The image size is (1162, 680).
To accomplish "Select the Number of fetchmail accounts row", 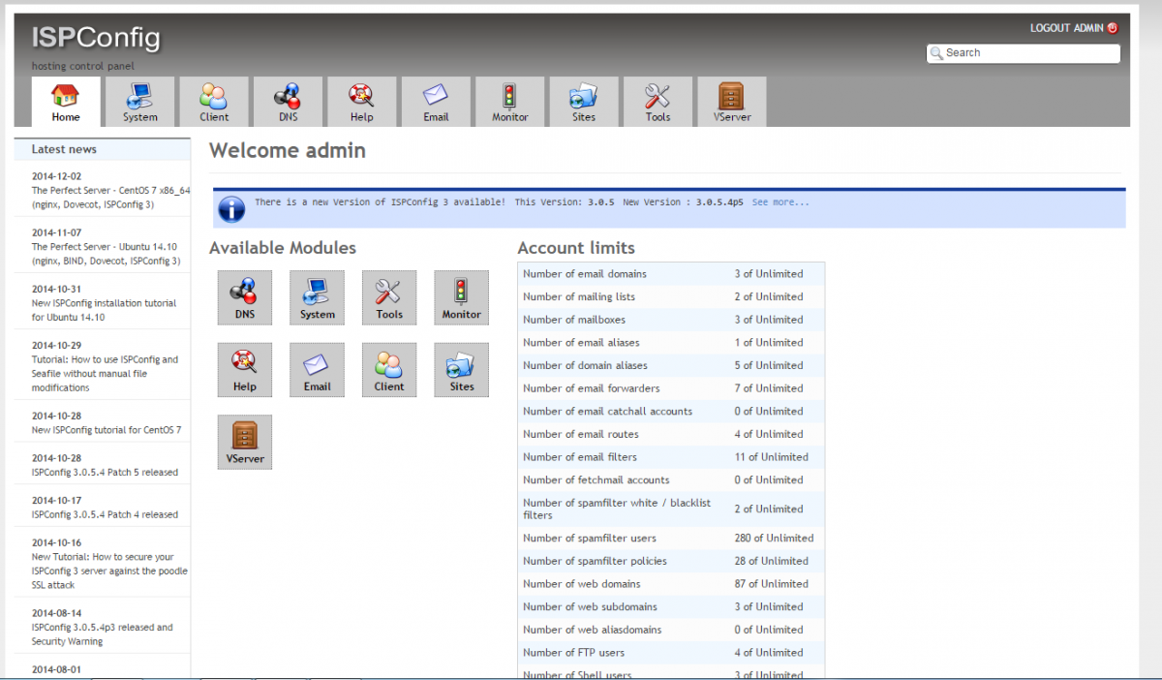I will click(671, 480).
